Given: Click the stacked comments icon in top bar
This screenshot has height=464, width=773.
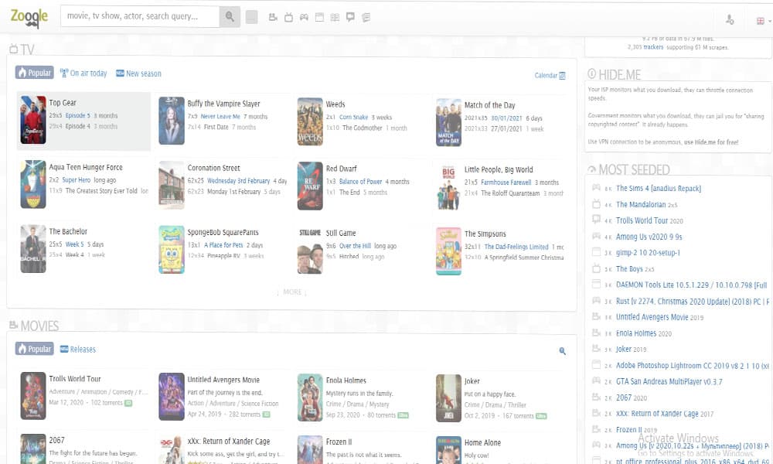Looking at the screenshot, I should 366,17.
